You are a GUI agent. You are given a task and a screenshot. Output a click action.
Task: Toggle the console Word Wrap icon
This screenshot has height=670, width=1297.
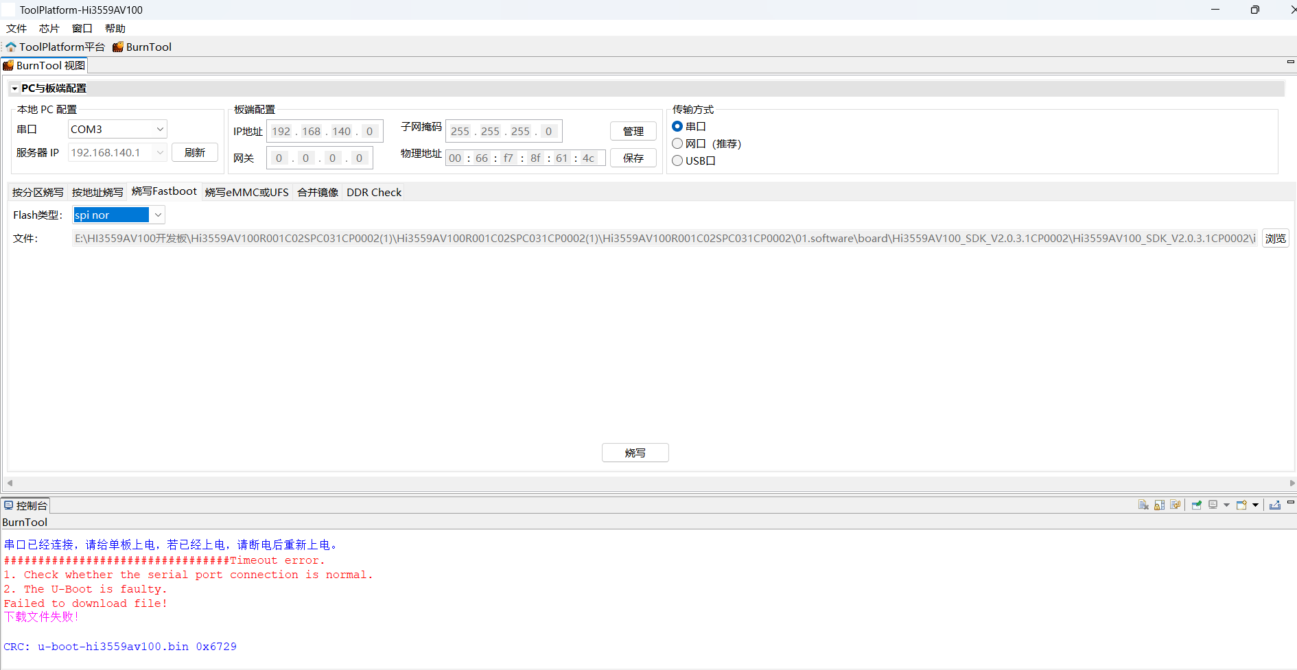[x=1175, y=505]
